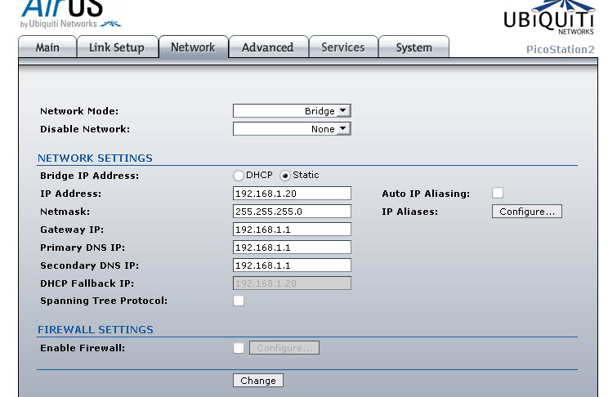The height and width of the screenshot is (397, 608).
Task: Open the Main tab
Action: (47, 47)
